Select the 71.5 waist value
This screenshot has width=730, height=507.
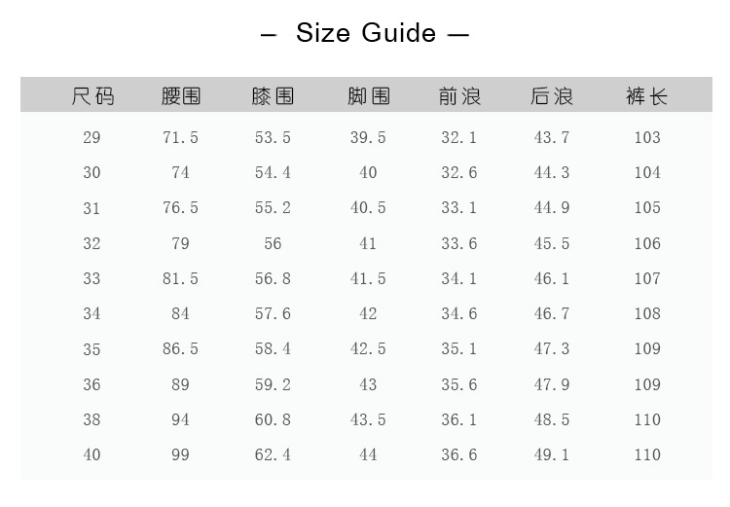coord(180,138)
